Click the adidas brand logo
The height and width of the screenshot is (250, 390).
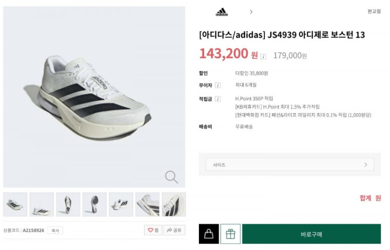[221, 12]
